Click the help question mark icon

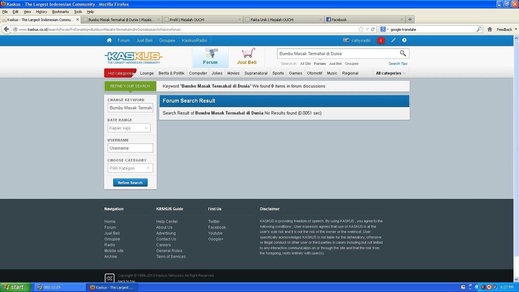point(404,40)
